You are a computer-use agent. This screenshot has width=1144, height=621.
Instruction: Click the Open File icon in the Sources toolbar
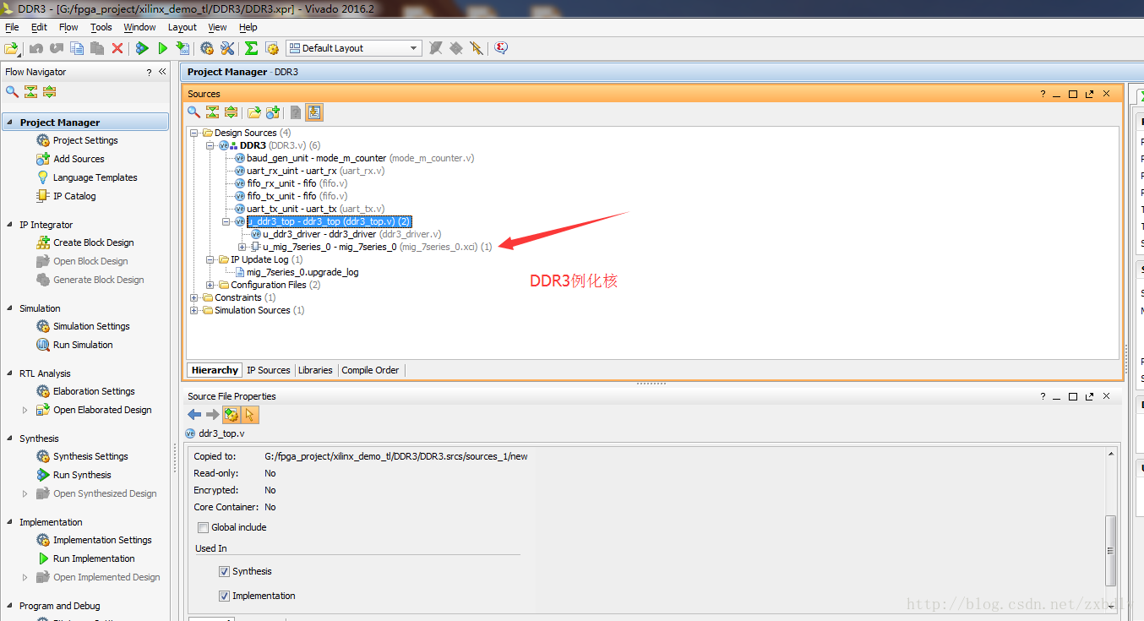(253, 112)
